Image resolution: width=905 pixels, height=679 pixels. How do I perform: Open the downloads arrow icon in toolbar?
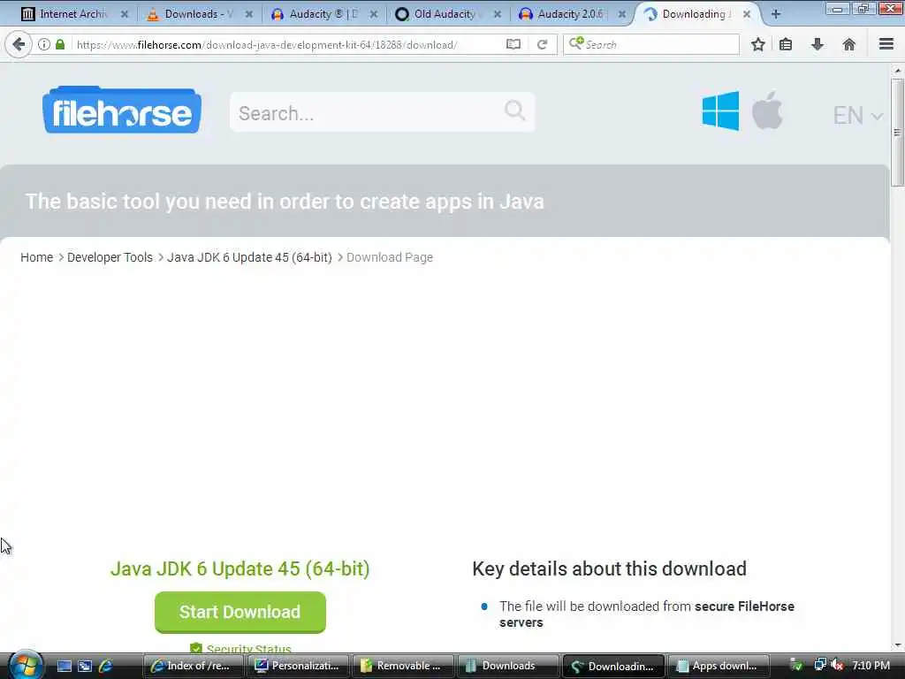click(818, 44)
